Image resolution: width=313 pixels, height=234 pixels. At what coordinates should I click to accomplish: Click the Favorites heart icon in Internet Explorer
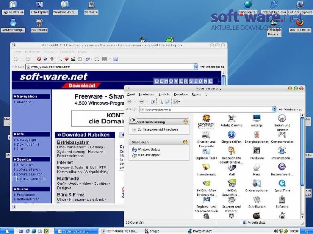click(67, 59)
